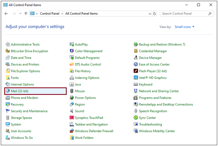The image size is (218, 146).
Task: Go back with the Back arrow
Action: point(6,13)
